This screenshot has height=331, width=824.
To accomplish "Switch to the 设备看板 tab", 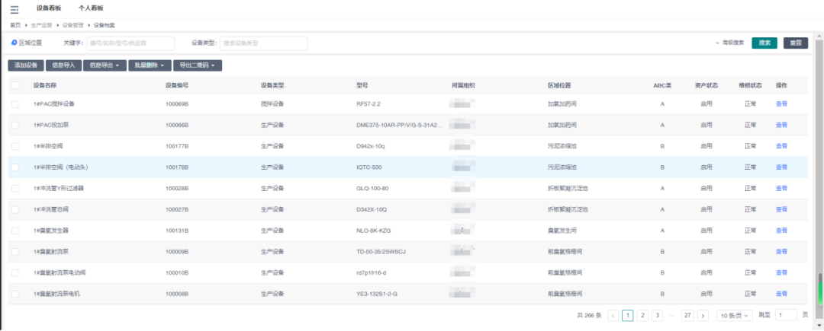I will click(x=49, y=8).
